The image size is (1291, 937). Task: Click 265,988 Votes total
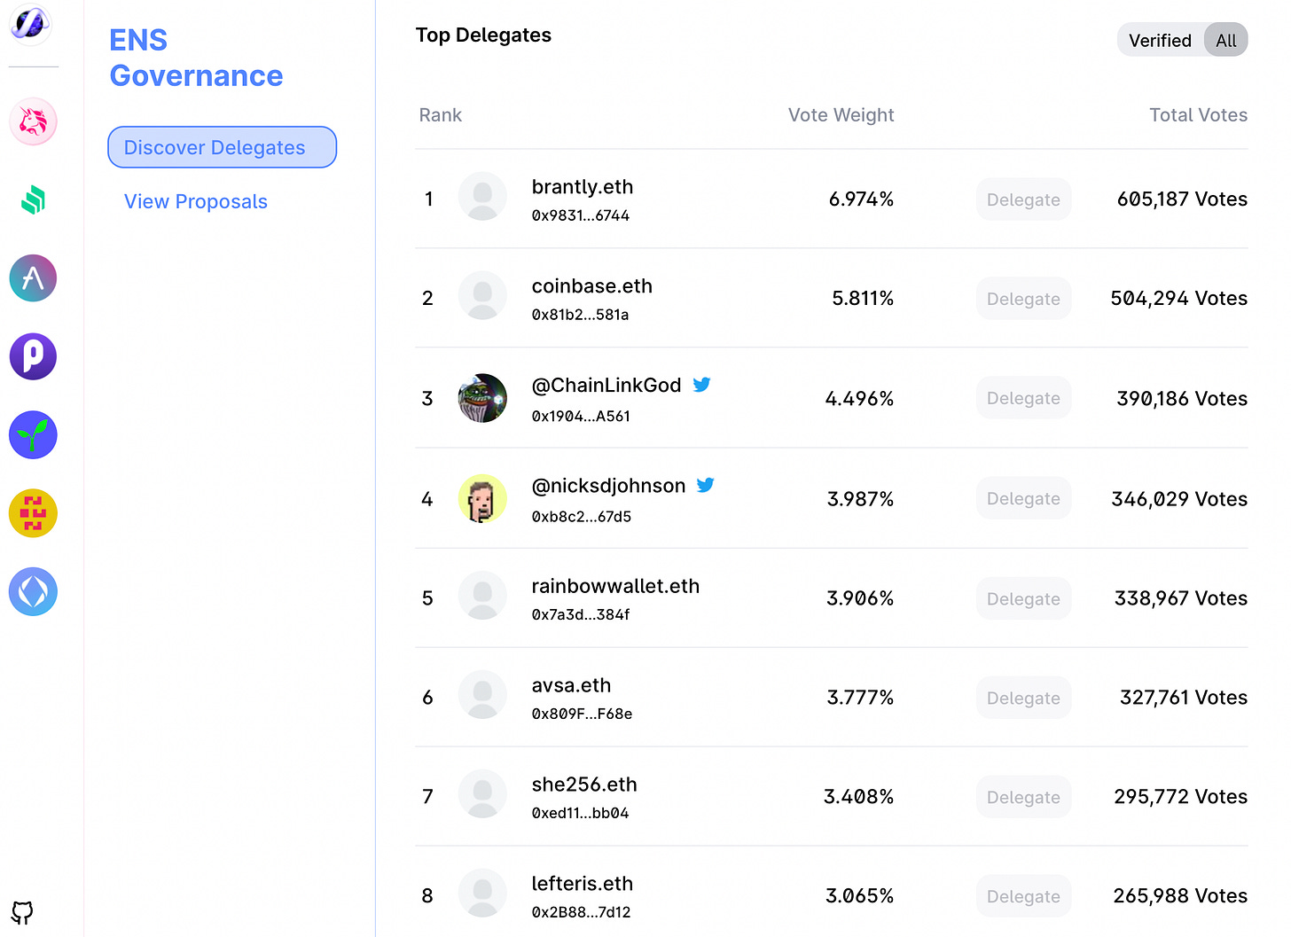[x=1180, y=896]
